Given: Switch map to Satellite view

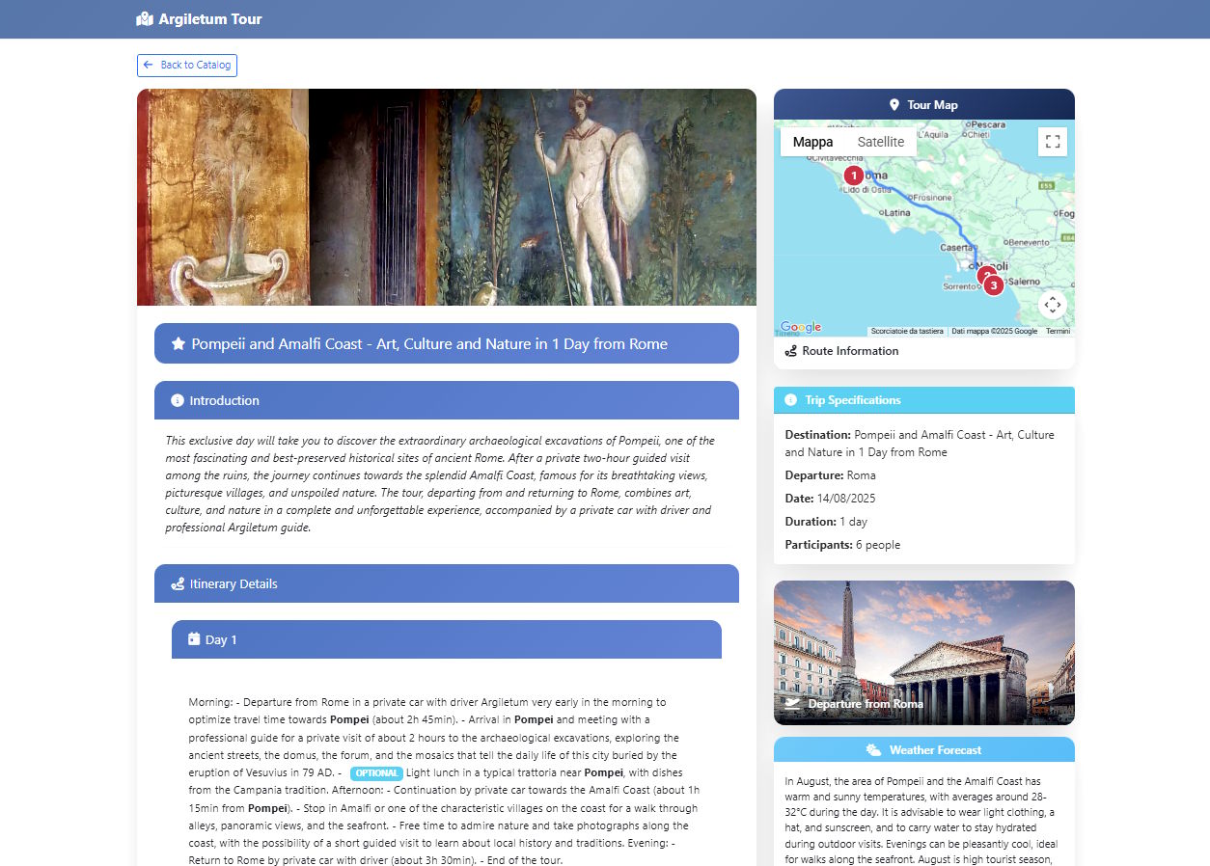Looking at the screenshot, I should coord(881,142).
